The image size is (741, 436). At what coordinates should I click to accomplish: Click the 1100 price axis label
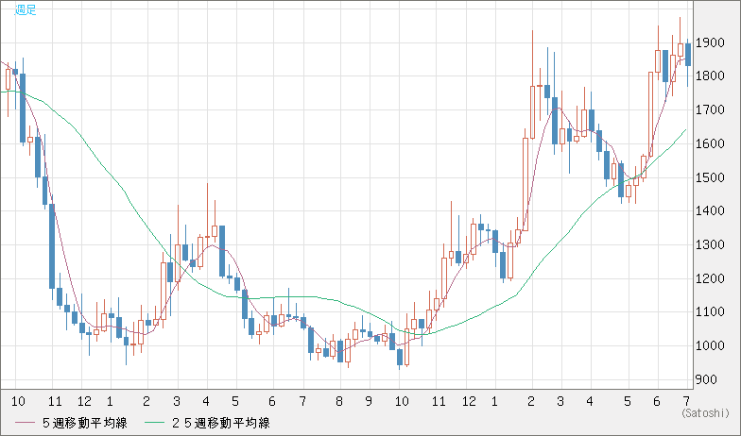[x=710, y=311]
